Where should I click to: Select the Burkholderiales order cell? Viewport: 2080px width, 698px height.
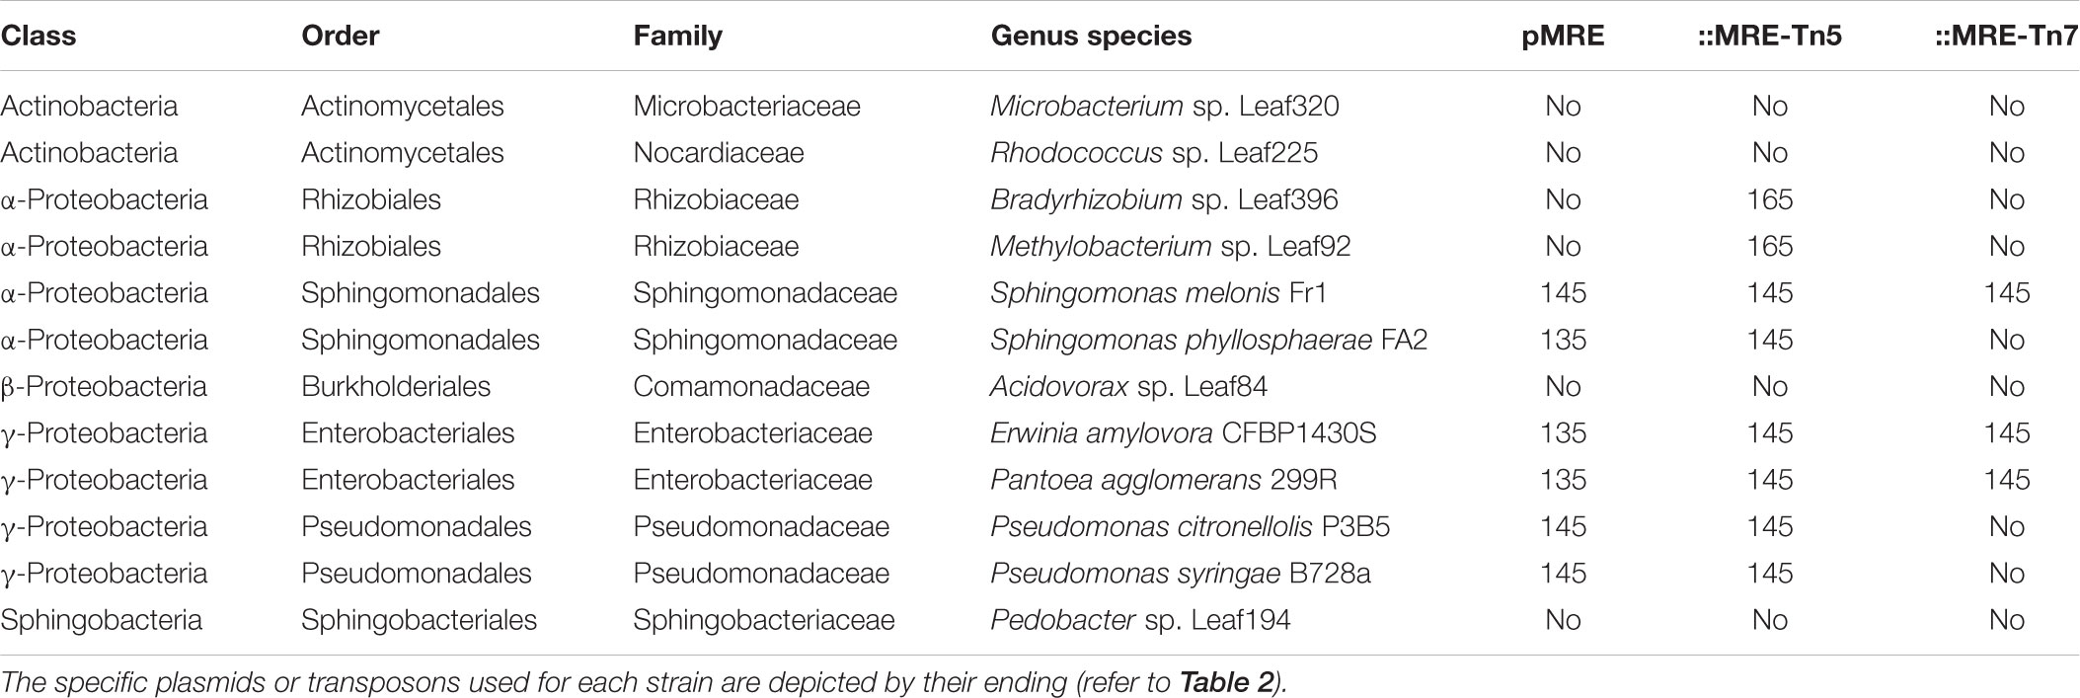tap(396, 386)
